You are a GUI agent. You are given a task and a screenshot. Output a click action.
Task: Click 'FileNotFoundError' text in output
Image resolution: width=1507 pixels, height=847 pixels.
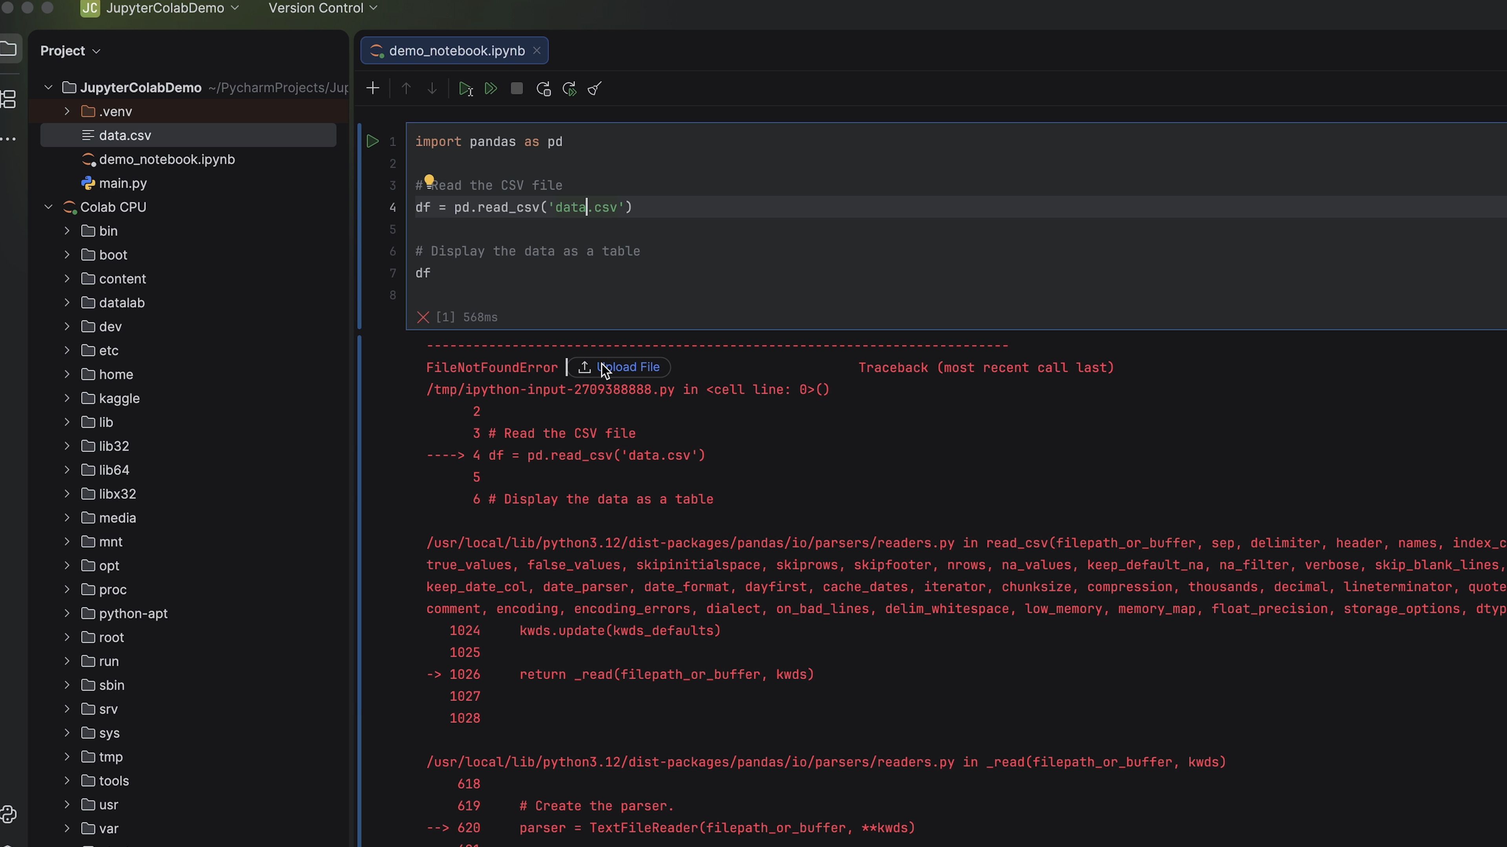(x=491, y=368)
